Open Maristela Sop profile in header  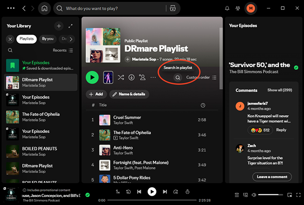click(144, 59)
